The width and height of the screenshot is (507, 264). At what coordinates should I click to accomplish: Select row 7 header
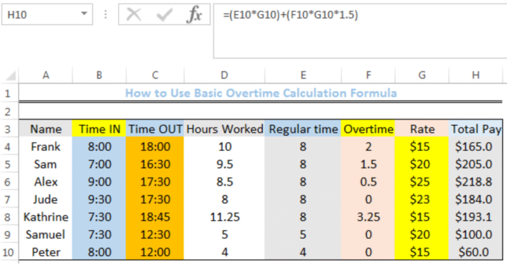coord(8,199)
